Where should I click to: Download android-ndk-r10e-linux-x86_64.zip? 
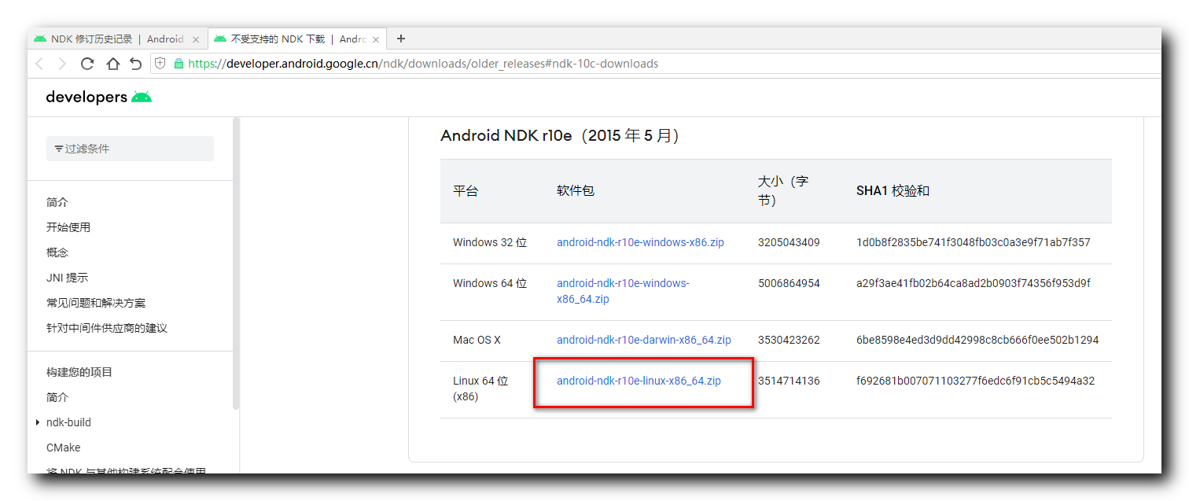pyautogui.click(x=639, y=381)
